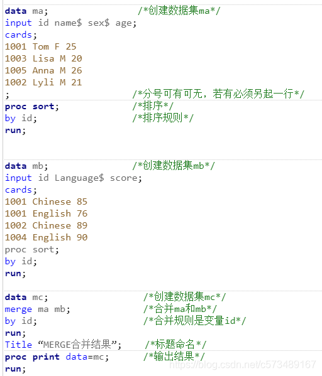
Task: Select the data row '1001 Tom F 25'
Action: pyautogui.click(x=41, y=46)
